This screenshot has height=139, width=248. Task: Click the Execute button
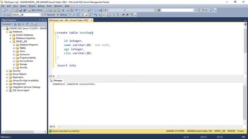[x=49, y=15]
